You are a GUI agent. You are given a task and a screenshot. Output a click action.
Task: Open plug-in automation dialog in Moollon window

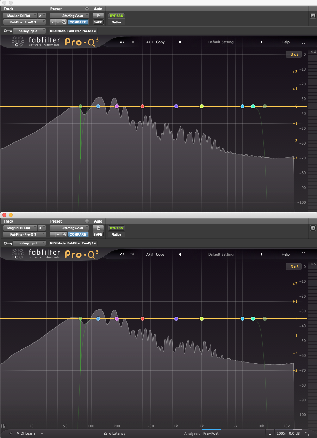(x=98, y=16)
